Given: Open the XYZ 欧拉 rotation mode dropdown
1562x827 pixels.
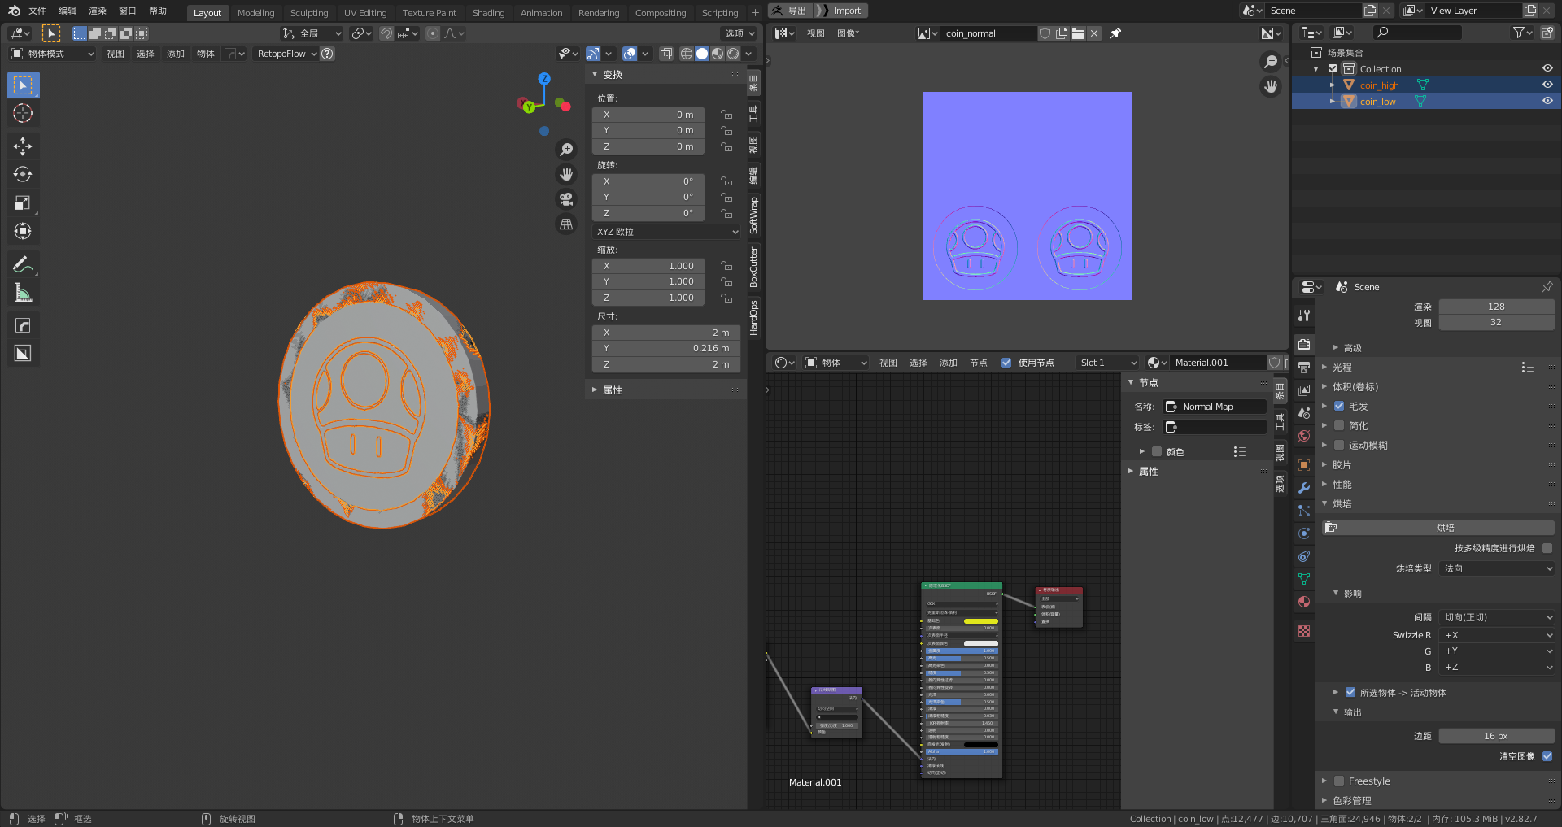Looking at the screenshot, I should click(x=667, y=232).
